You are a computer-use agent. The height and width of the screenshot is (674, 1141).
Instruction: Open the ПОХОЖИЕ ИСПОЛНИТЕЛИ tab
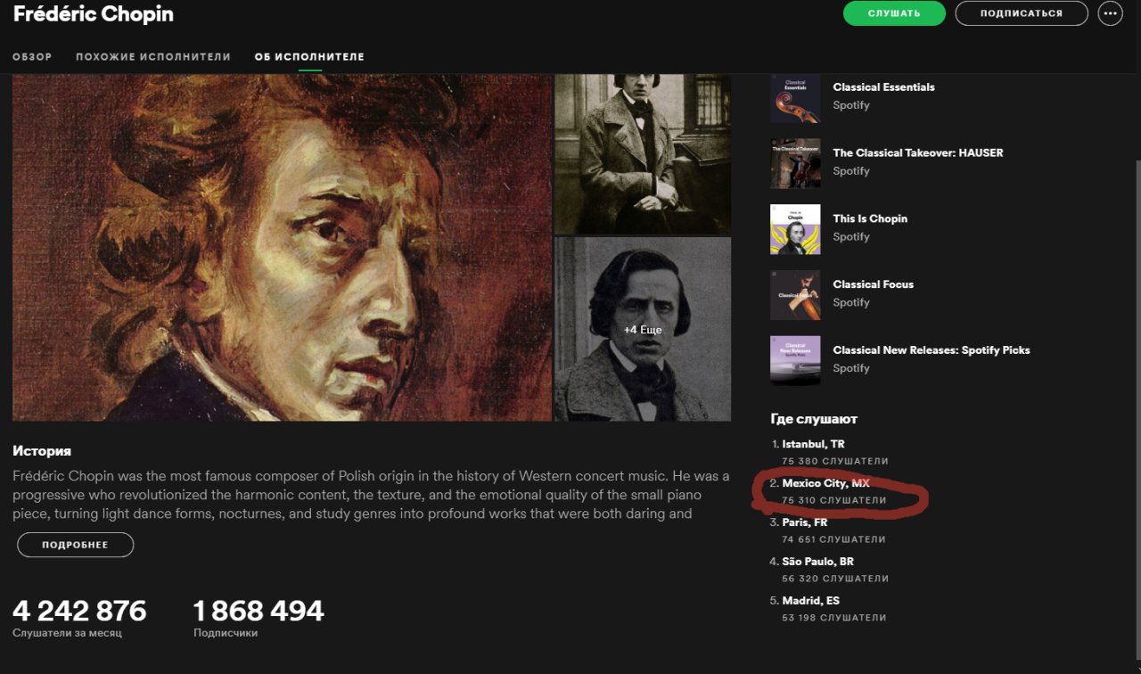click(153, 57)
